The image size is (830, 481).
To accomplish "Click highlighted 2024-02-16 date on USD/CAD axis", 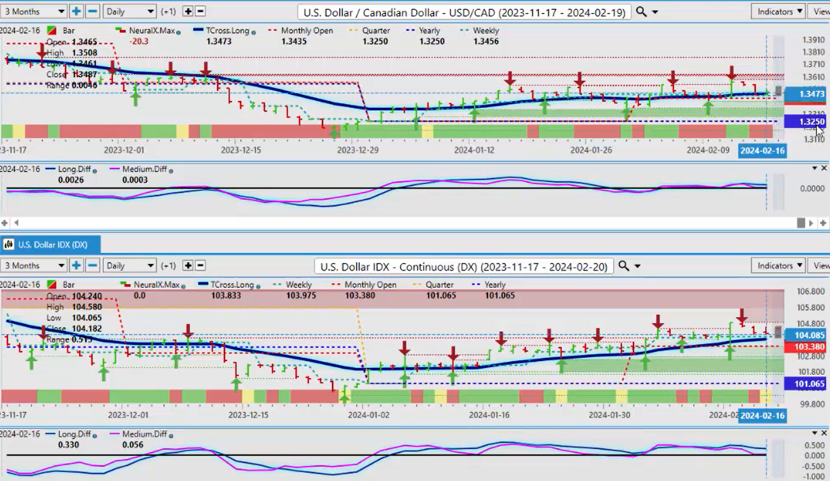I will (x=762, y=150).
